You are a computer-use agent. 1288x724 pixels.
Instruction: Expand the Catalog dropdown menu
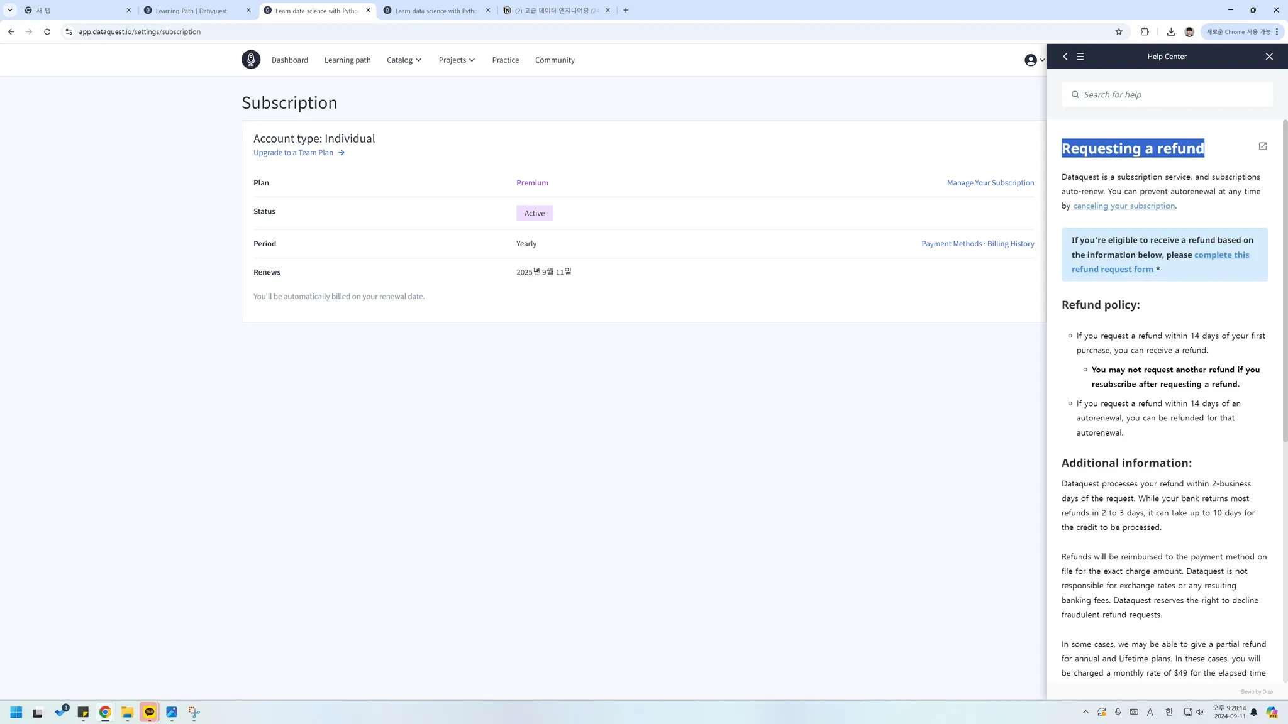point(404,60)
